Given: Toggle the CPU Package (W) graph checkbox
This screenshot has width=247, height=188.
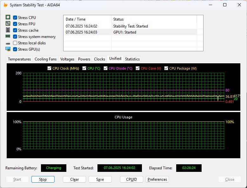Looking at the screenshot, I should 166,68.
